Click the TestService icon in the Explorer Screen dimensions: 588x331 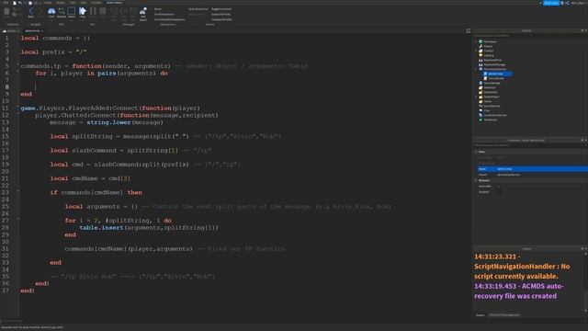tap(481, 120)
